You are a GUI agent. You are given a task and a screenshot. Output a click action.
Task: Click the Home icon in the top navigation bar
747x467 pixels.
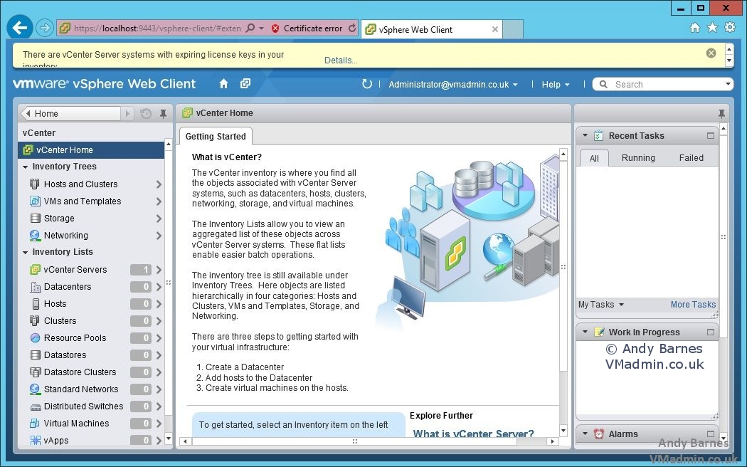[x=223, y=84]
